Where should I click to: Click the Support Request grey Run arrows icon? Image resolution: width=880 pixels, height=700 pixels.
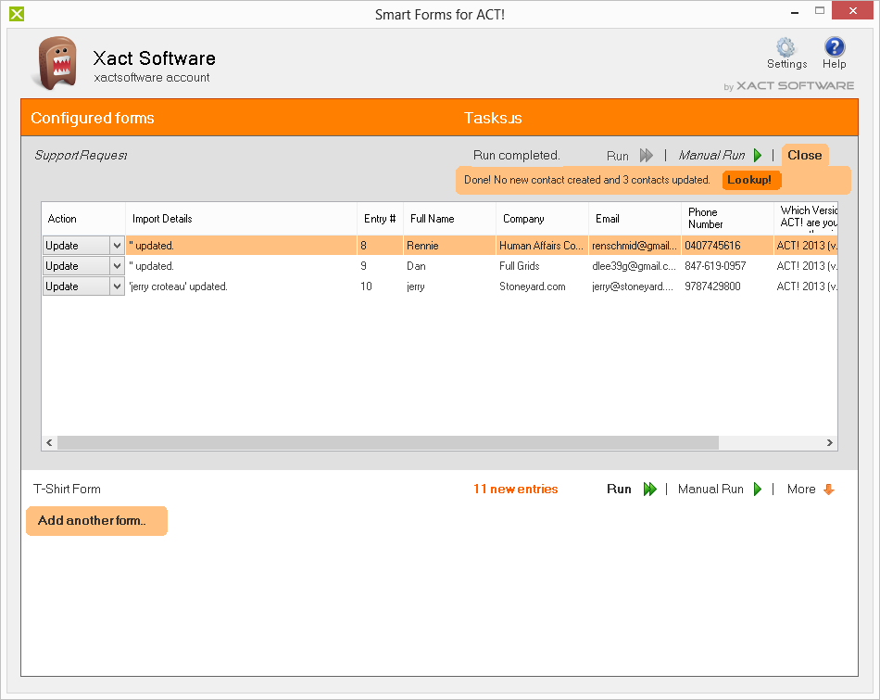647,156
